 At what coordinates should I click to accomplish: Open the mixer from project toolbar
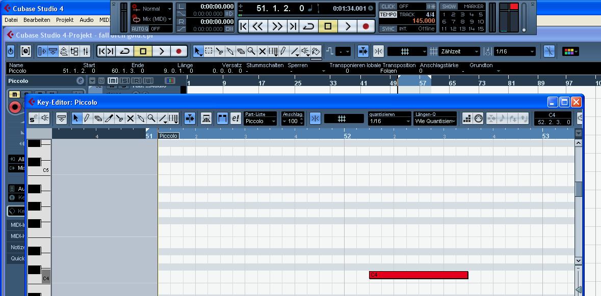coord(85,51)
